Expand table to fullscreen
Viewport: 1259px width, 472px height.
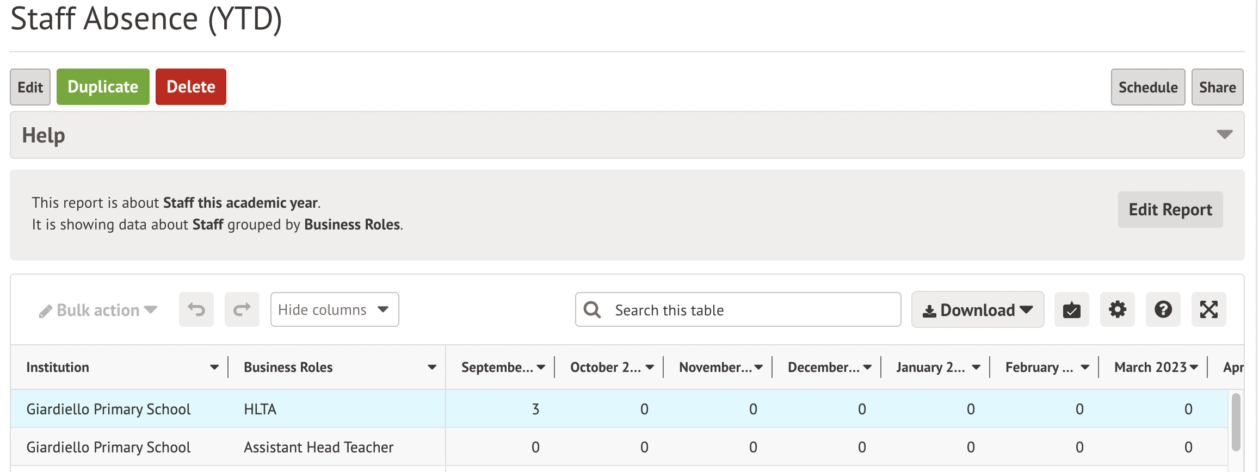click(1208, 309)
